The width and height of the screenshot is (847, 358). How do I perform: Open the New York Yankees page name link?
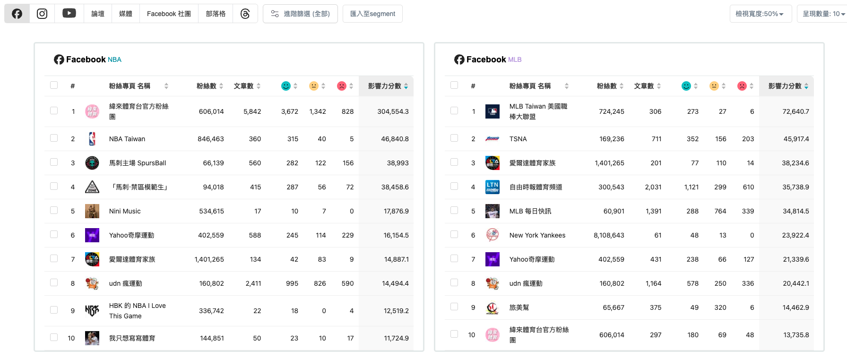pyautogui.click(x=537, y=235)
